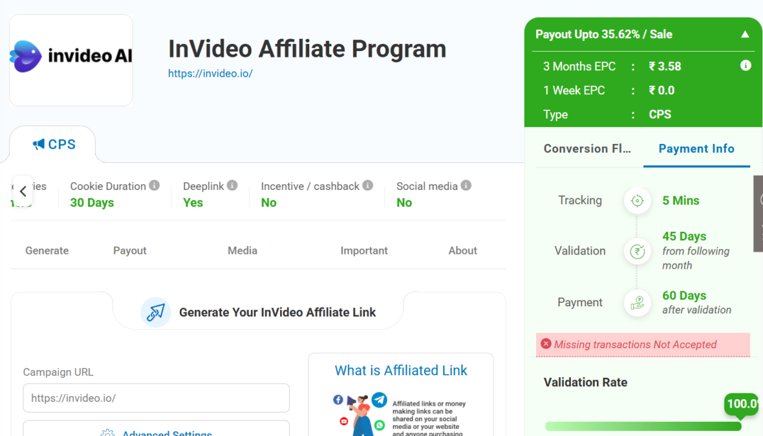
Task: Expand Advanced Settings
Action: (x=156, y=430)
